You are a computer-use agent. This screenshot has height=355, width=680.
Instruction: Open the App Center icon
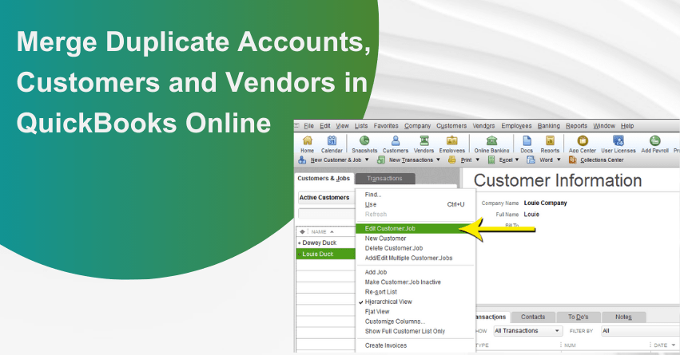(583, 144)
